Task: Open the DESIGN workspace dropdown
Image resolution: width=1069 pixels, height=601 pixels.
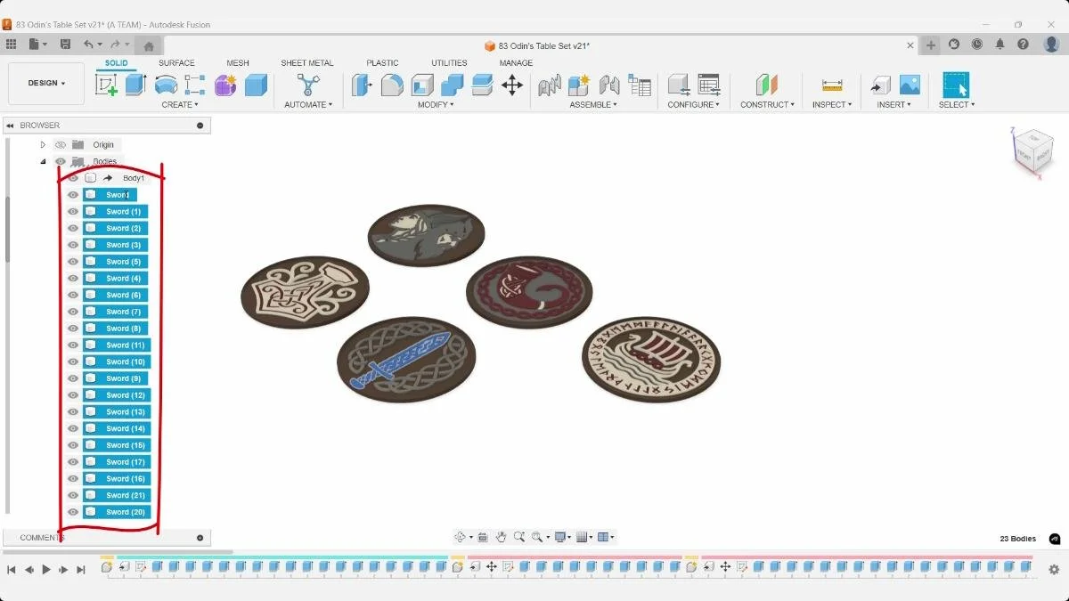Action: coord(46,83)
